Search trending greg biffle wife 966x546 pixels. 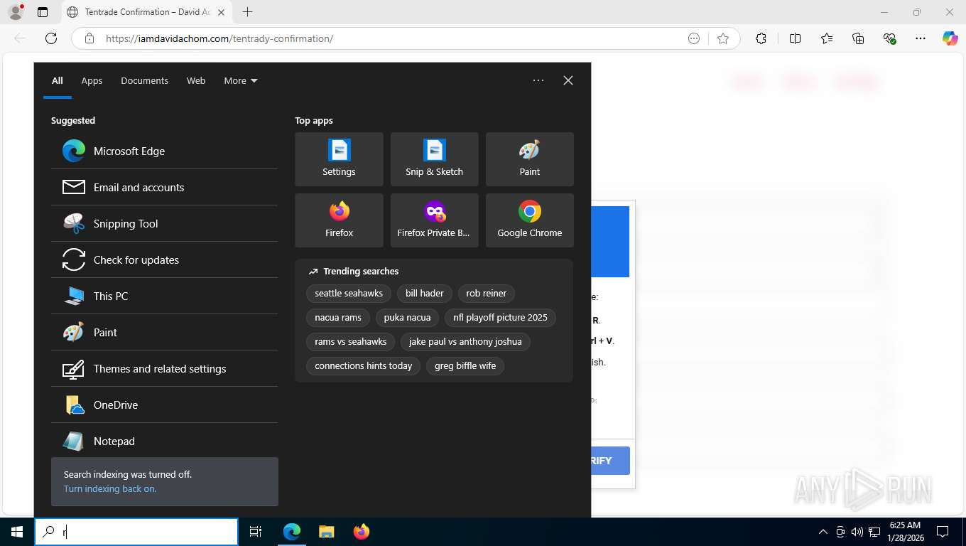(465, 365)
